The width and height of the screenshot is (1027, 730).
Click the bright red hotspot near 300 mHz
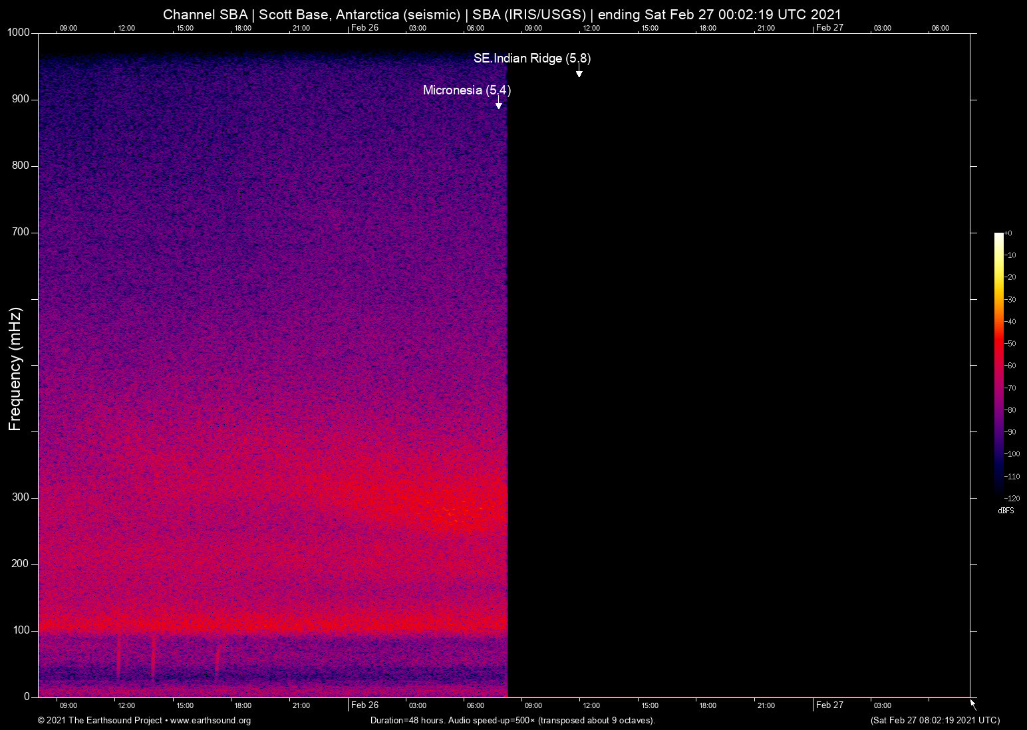point(459,512)
